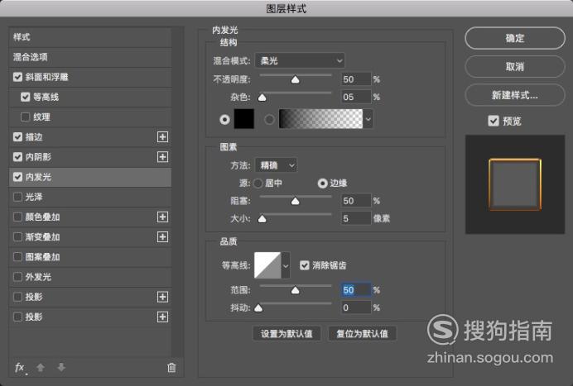Viewport: 573px width, 386px height.
Task: Click the style preview thumbnail
Action: (515, 184)
